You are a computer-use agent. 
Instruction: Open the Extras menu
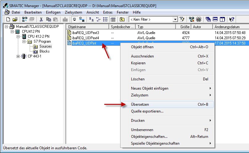click(x=108, y=12)
